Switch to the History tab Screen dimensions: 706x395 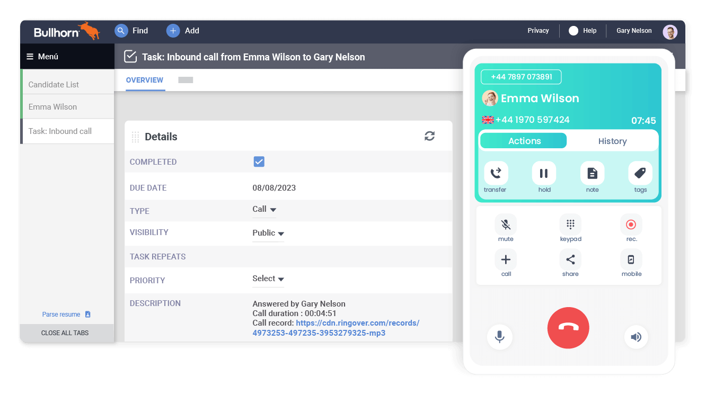pos(612,141)
